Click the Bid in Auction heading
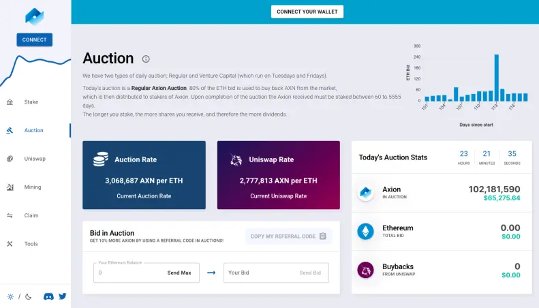Image resolution: width=539 pixels, height=308 pixels. (112, 233)
